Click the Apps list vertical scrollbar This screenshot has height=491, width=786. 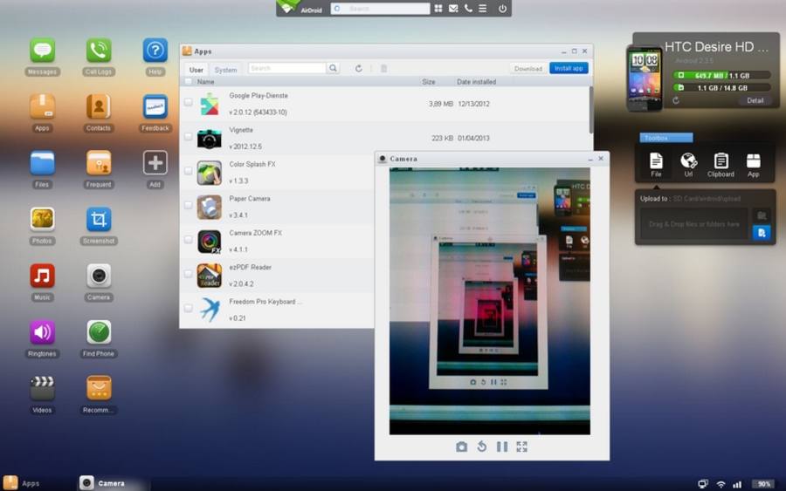(591, 110)
